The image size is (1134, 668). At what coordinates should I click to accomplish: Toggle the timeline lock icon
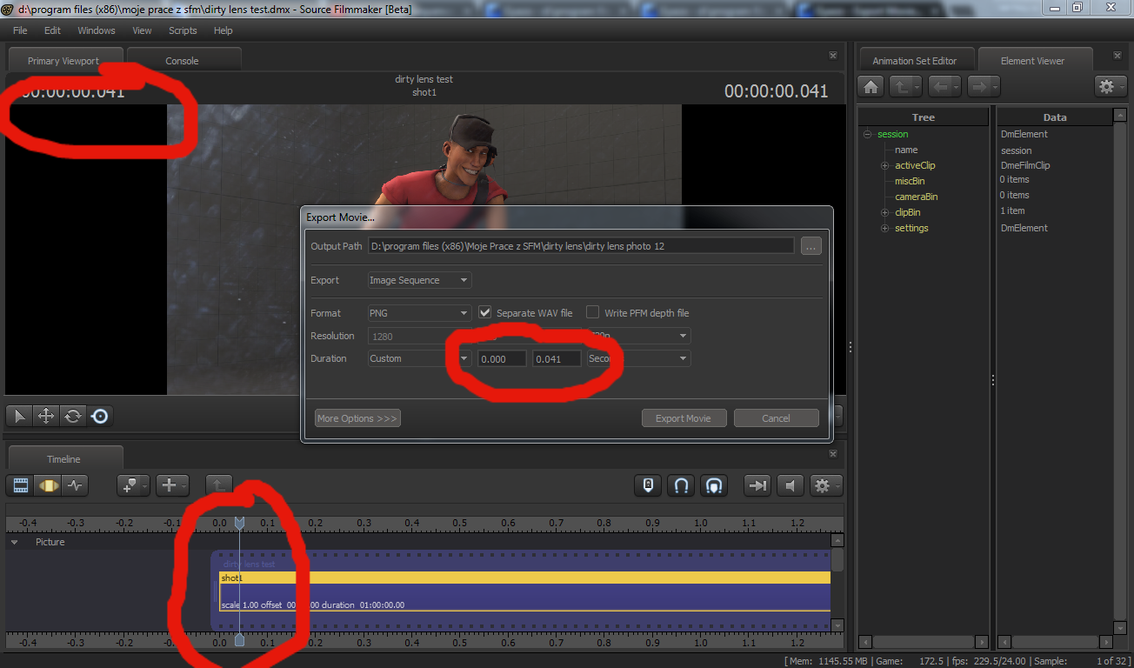pos(647,485)
